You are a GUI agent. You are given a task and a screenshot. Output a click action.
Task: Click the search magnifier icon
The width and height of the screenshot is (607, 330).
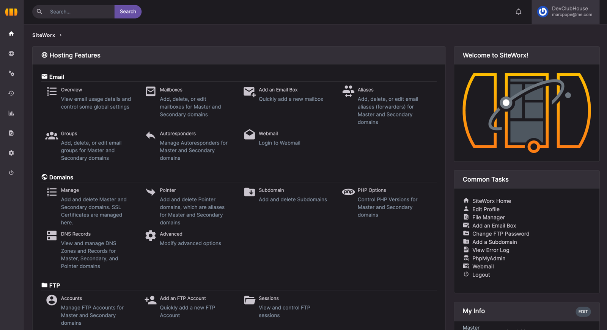[x=39, y=12]
